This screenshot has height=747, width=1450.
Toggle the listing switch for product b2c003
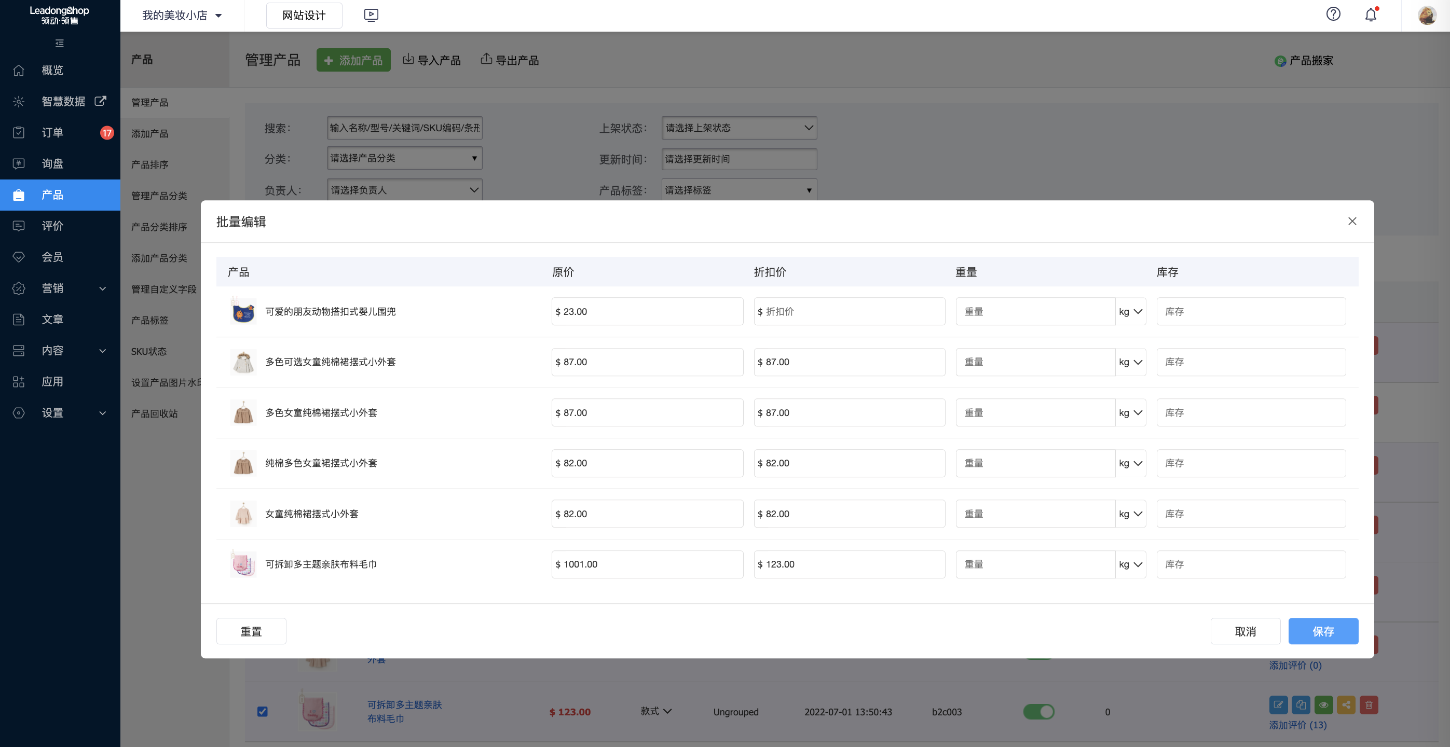click(x=1038, y=712)
